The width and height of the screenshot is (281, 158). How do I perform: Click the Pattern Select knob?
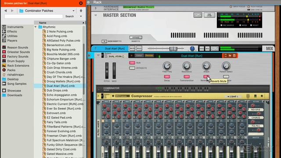click(226, 66)
